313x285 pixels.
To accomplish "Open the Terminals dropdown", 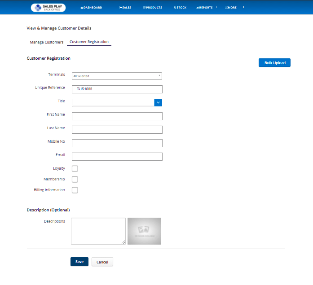I will 117,76.
